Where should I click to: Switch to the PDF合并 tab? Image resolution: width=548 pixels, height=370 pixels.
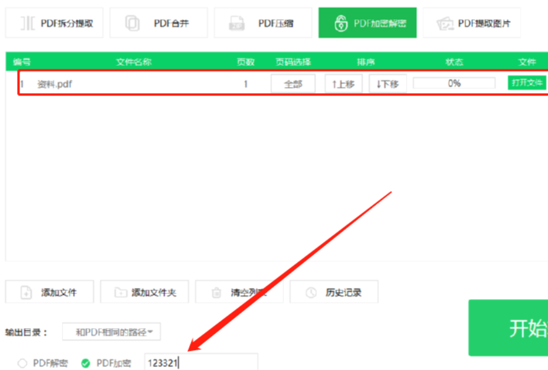158,23
